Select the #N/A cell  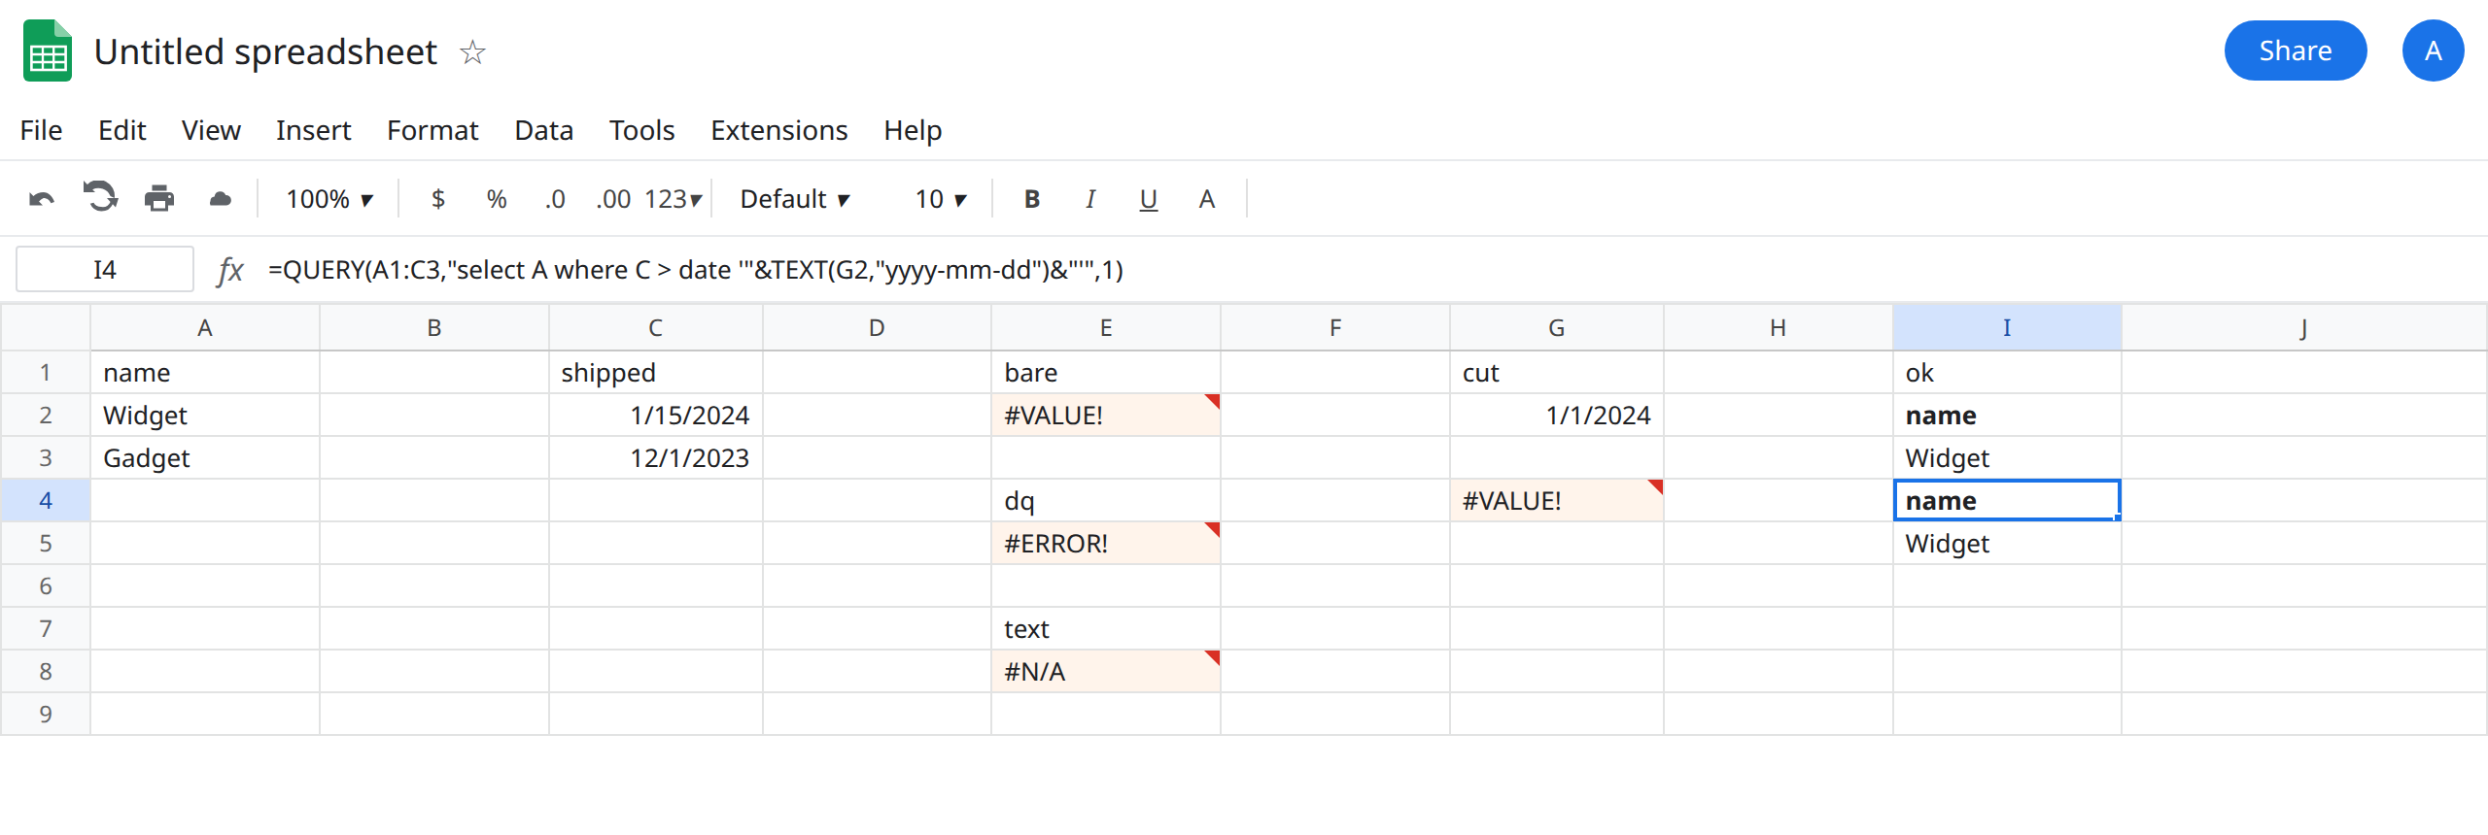pyautogui.click(x=1106, y=671)
